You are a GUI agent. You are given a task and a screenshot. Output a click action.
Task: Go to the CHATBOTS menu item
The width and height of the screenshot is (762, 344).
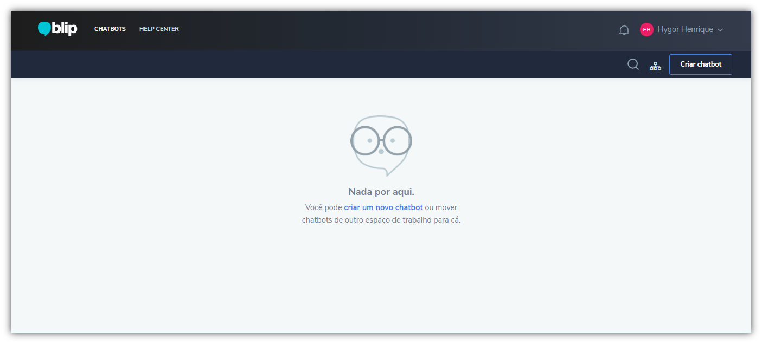click(110, 29)
